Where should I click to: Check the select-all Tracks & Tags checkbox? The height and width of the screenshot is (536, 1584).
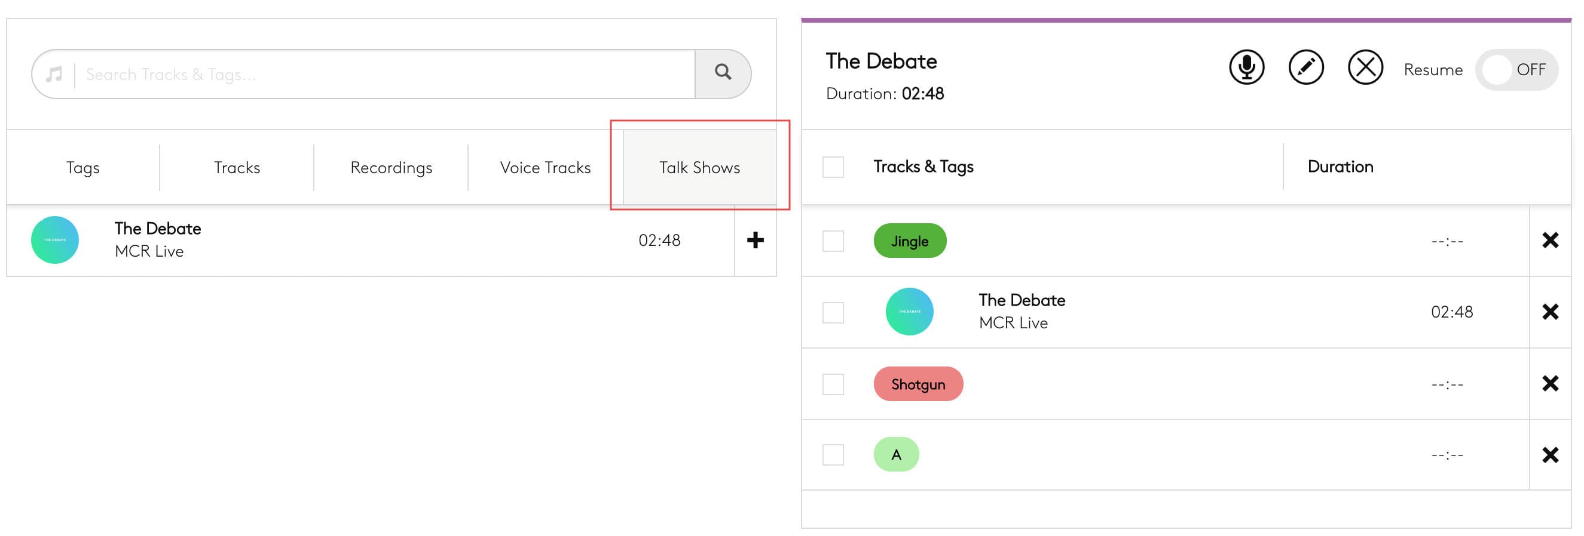coord(833,167)
